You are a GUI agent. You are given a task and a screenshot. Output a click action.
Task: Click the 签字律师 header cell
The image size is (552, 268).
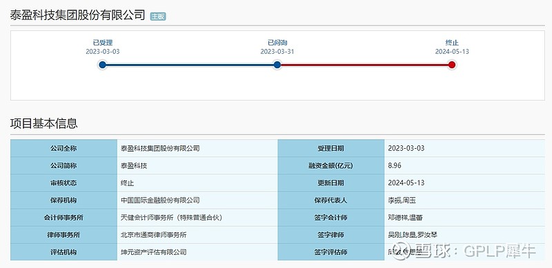point(331,235)
